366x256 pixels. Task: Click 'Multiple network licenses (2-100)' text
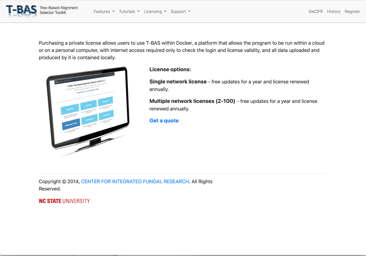(x=192, y=101)
